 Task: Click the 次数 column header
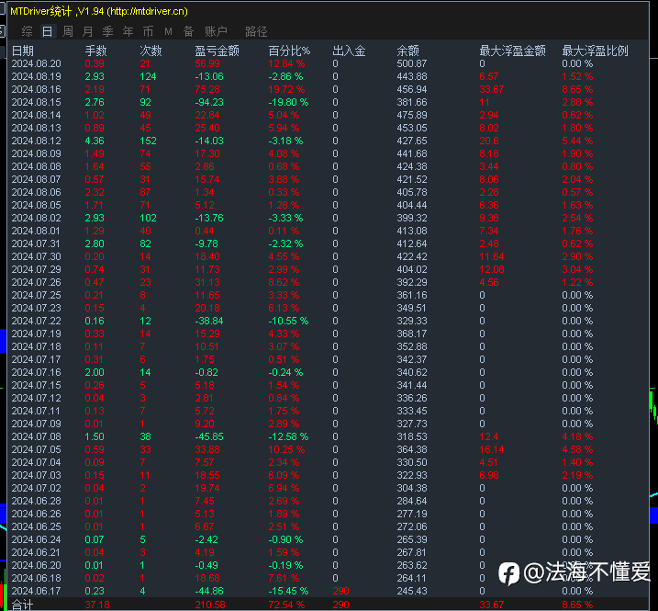point(151,51)
